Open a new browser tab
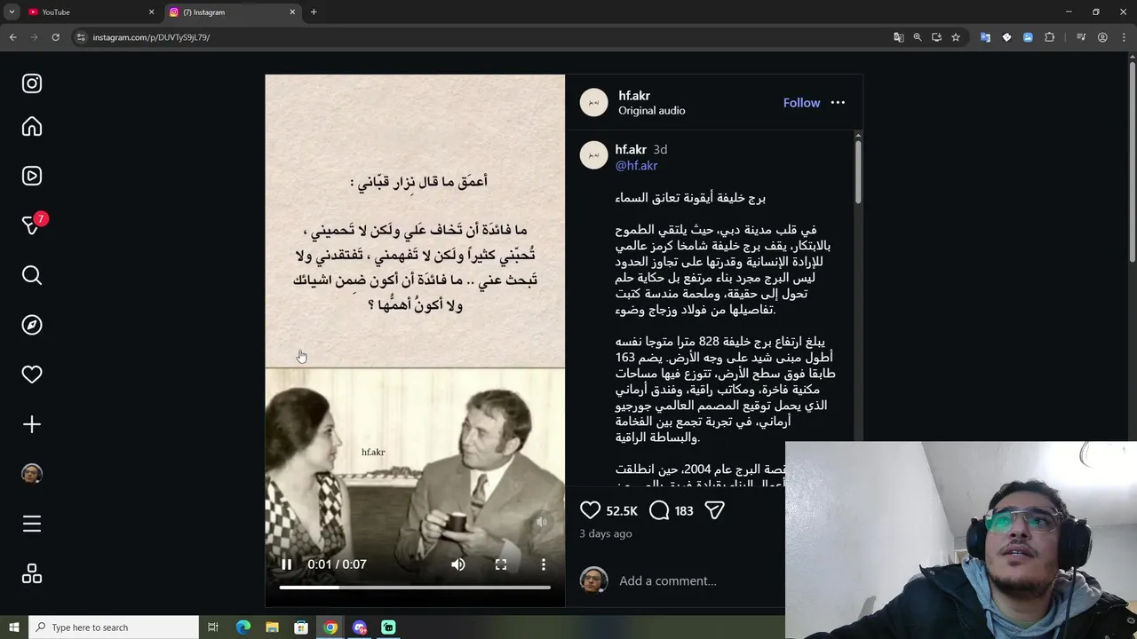 (x=314, y=12)
